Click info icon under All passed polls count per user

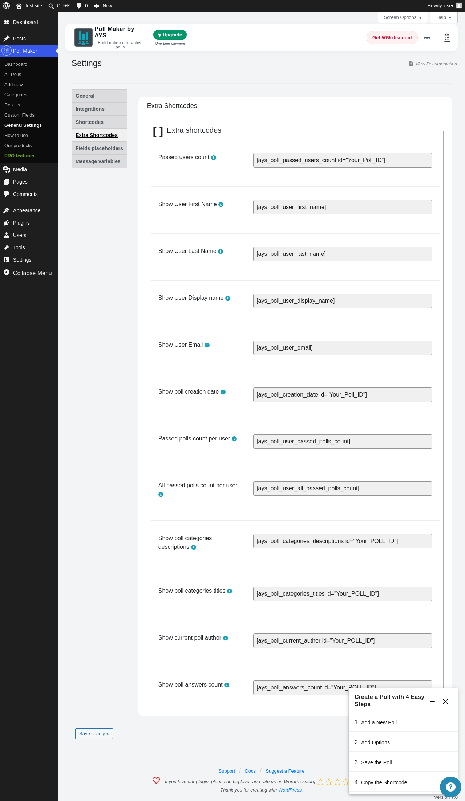(x=161, y=495)
